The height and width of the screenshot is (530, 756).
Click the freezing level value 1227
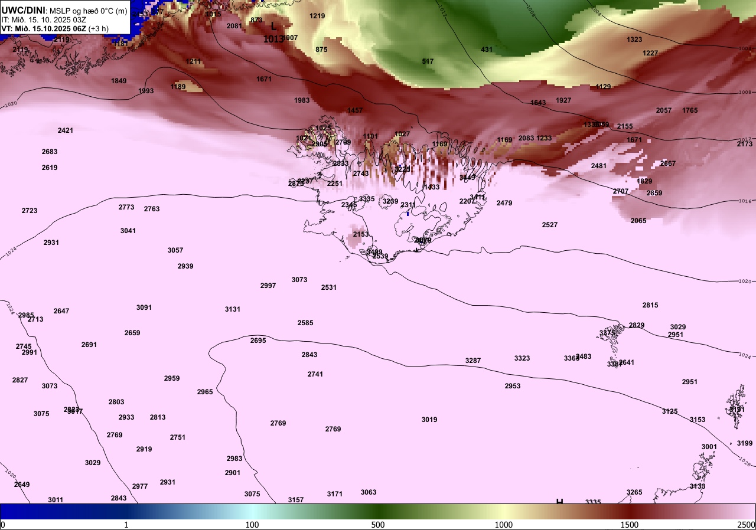pos(650,53)
